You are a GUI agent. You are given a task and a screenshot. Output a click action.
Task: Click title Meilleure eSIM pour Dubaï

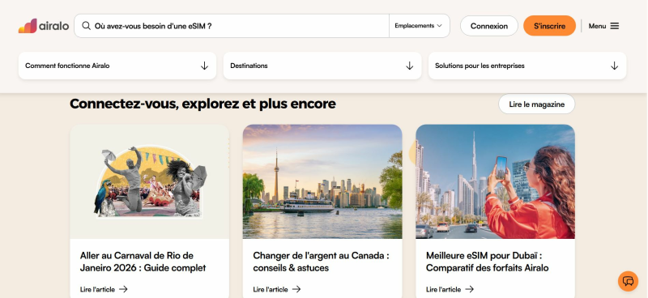coord(488,262)
